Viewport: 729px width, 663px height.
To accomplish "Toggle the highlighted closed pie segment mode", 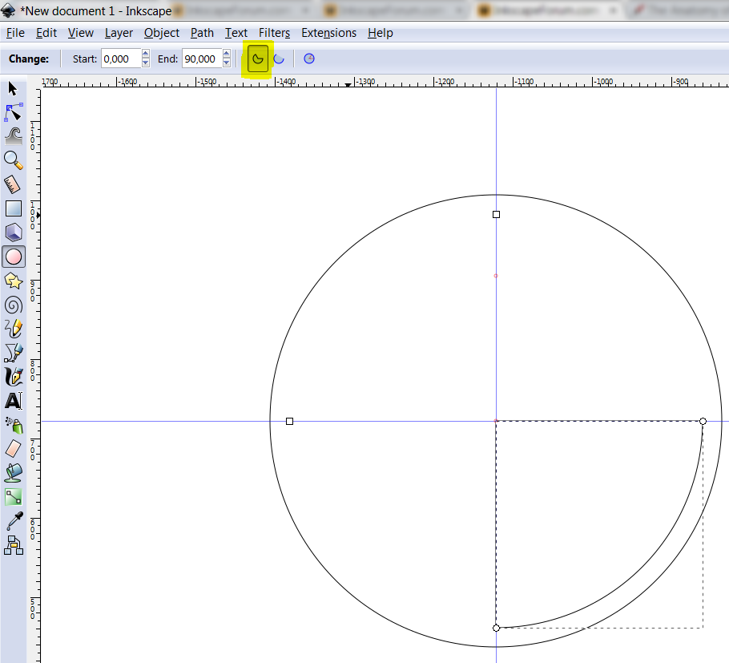I will click(x=256, y=58).
